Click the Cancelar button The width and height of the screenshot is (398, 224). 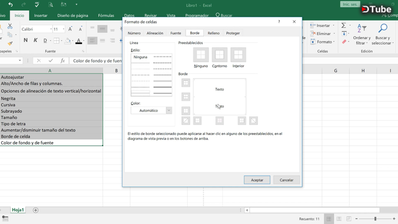286,180
